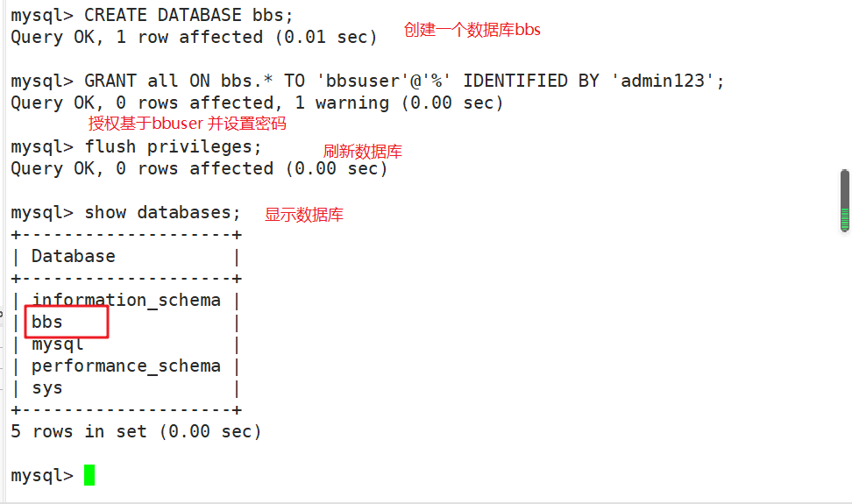The image size is (852, 504).
Task: Click the red annotation 显示数据库
Action: coord(304,215)
